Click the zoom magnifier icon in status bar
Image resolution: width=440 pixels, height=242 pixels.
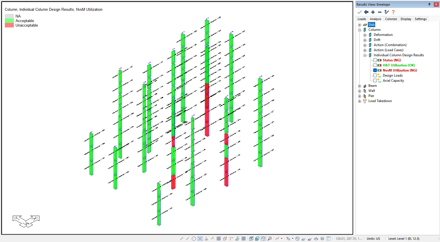(x=270, y=239)
